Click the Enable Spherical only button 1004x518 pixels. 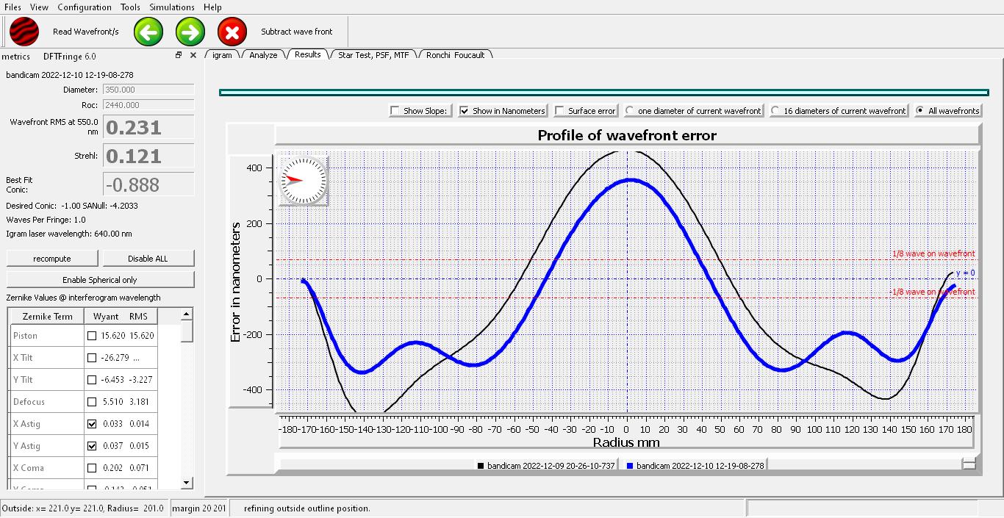point(100,280)
